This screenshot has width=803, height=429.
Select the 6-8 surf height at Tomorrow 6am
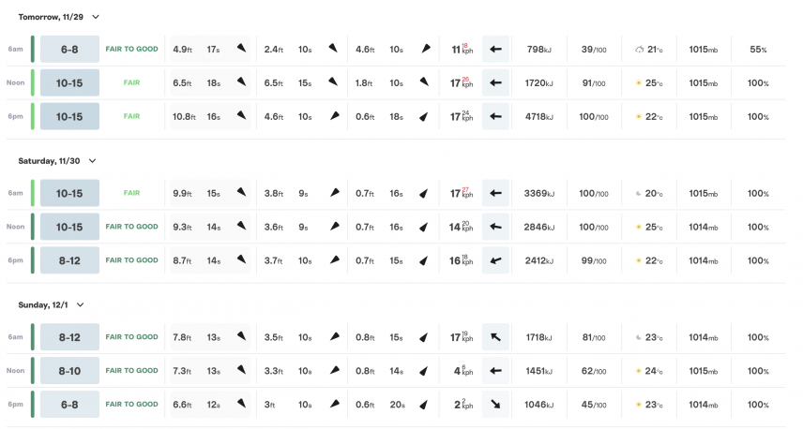tap(69, 49)
